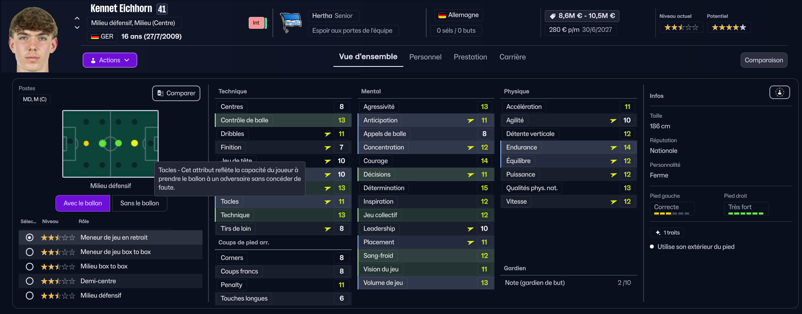Click the Pied droit strength bar
The image size is (802, 314).
pos(746,214)
